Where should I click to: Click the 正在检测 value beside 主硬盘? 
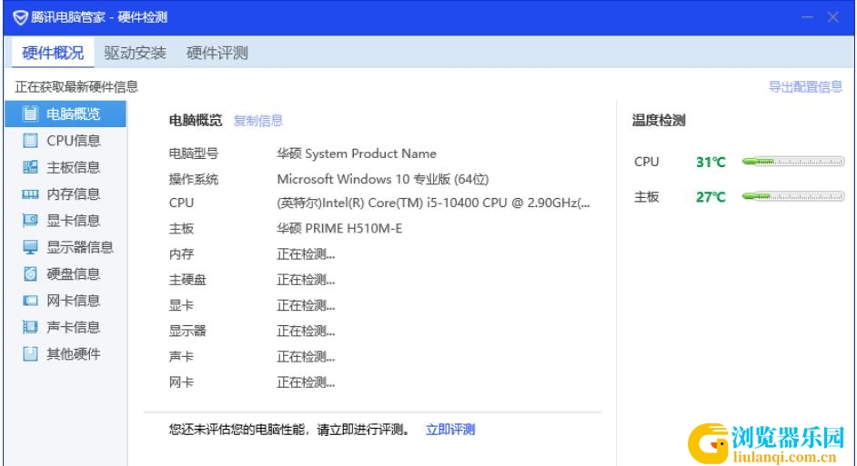(306, 280)
